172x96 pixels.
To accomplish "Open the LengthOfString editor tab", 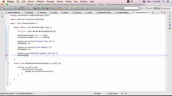I will click(122, 13).
